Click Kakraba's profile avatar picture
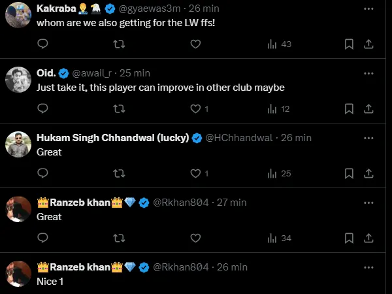This screenshot has height=294, width=392. (x=18, y=16)
